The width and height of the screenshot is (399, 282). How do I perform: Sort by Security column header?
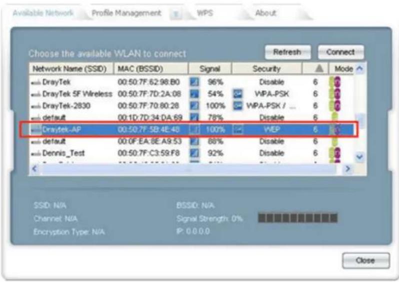[x=266, y=68]
